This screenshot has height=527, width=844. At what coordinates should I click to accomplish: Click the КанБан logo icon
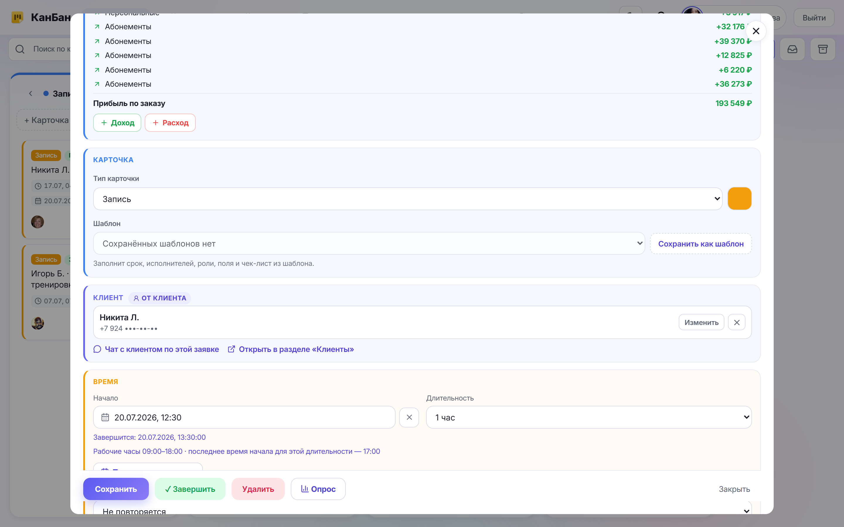(x=17, y=17)
